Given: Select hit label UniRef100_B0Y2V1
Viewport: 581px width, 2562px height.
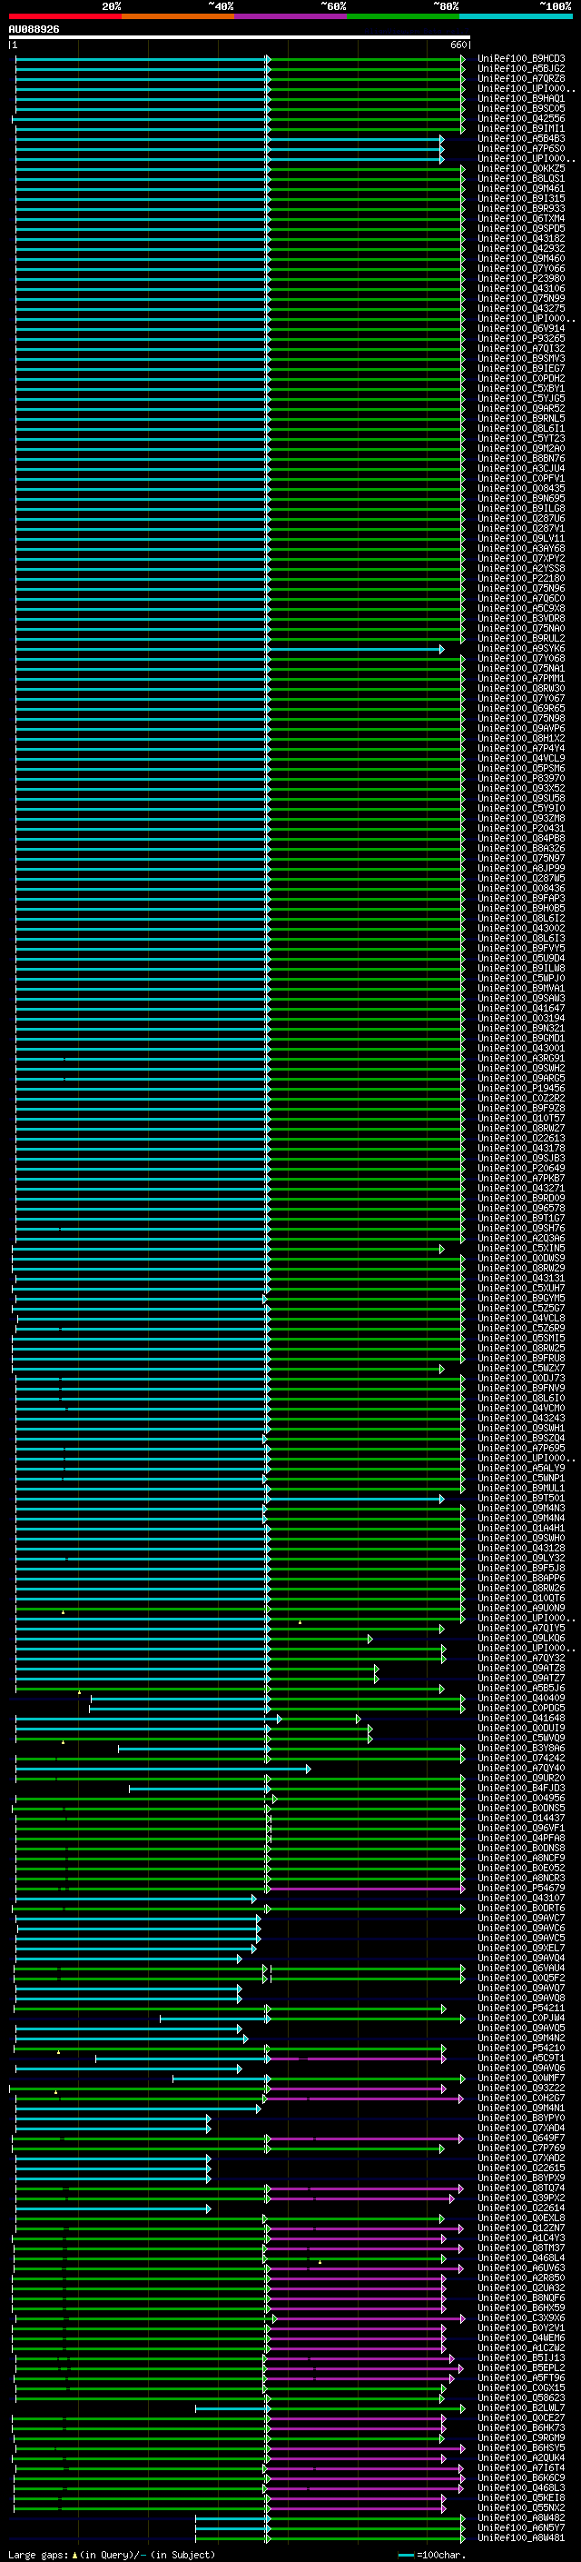Looking at the screenshot, I should [521, 2328].
